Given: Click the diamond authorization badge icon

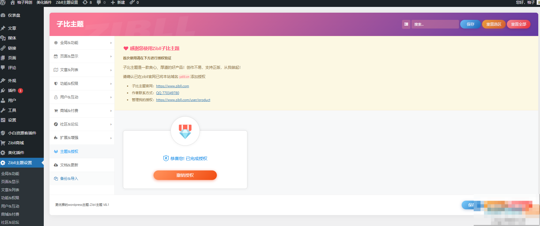Looking at the screenshot, I should tap(185, 131).
